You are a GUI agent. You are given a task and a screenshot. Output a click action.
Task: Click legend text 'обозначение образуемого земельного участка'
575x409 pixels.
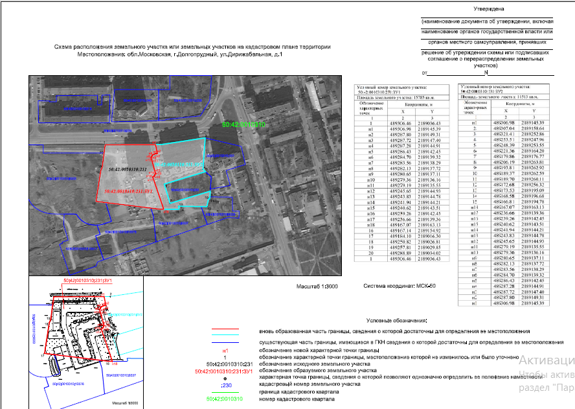coord(317,371)
